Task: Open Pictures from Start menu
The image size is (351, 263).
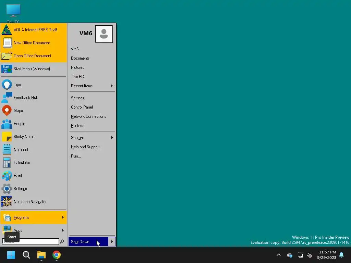Action: (77, 67)
